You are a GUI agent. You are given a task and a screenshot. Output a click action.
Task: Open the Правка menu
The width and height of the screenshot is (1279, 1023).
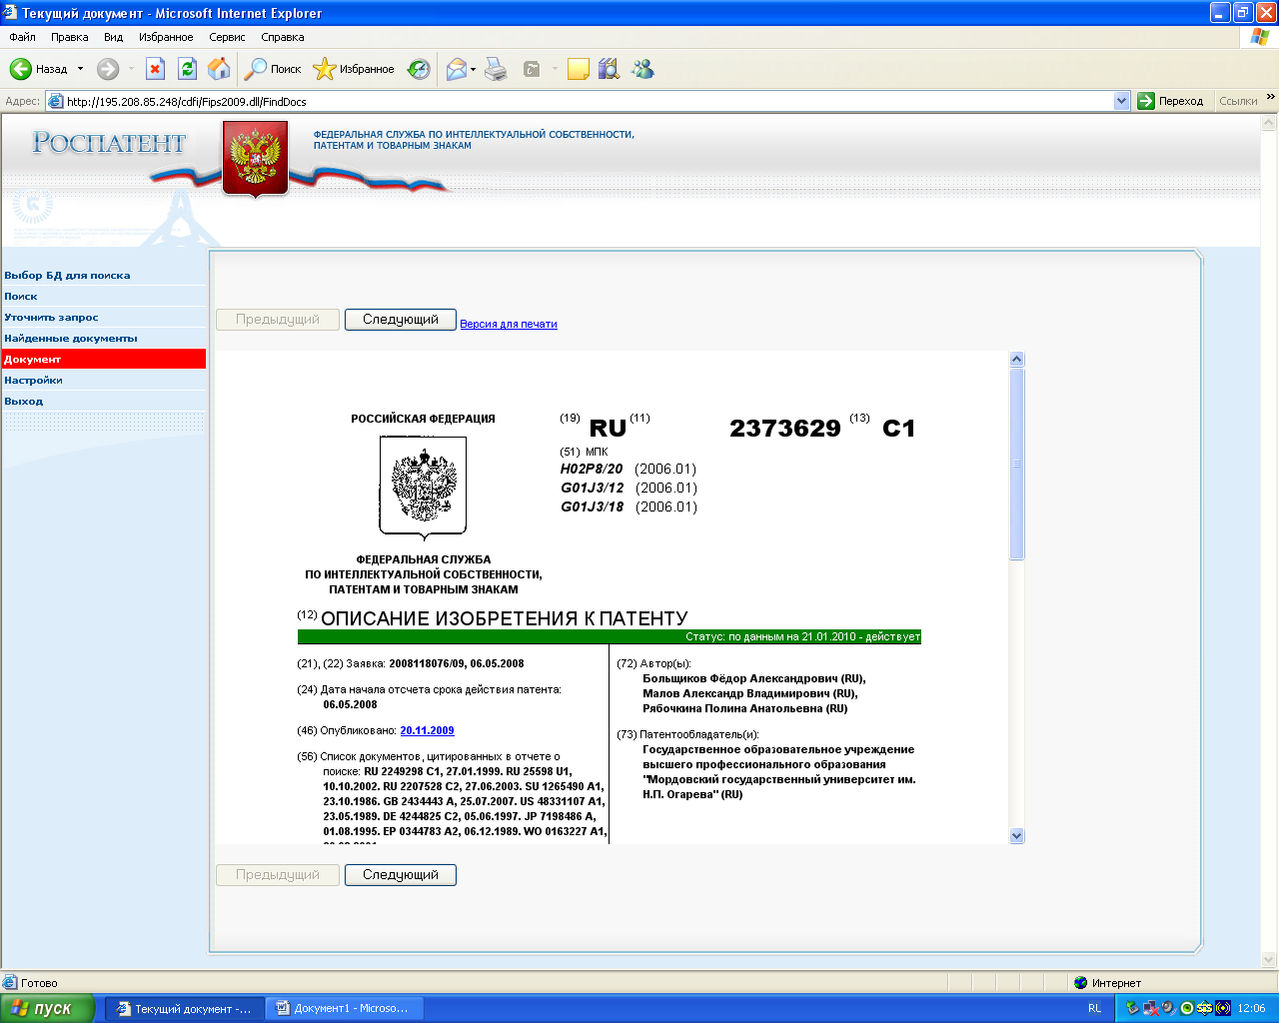click(70, 37)
